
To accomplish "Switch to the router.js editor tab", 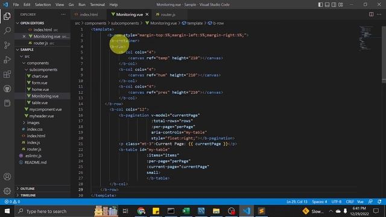I will (x=168, y=14).
